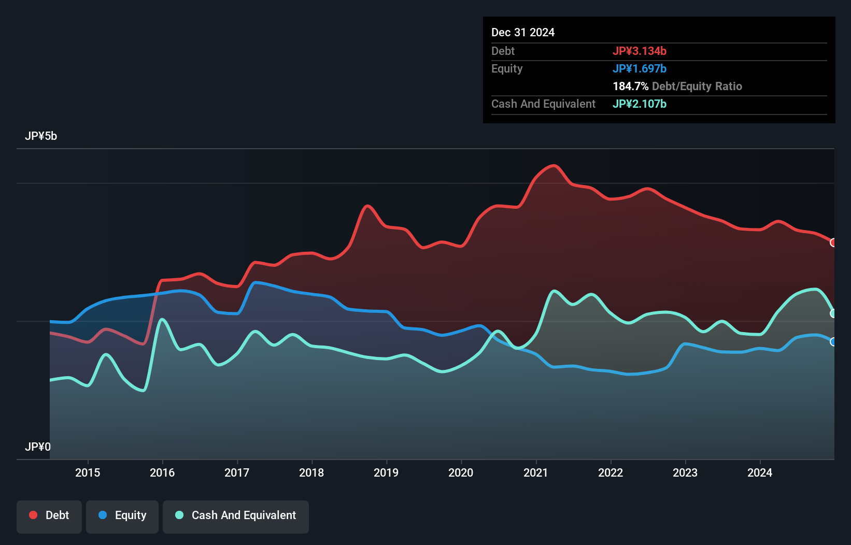Click the teal Cash And Equivalent legend dot
Screen dimensions: 851x545
click(179, 515)
